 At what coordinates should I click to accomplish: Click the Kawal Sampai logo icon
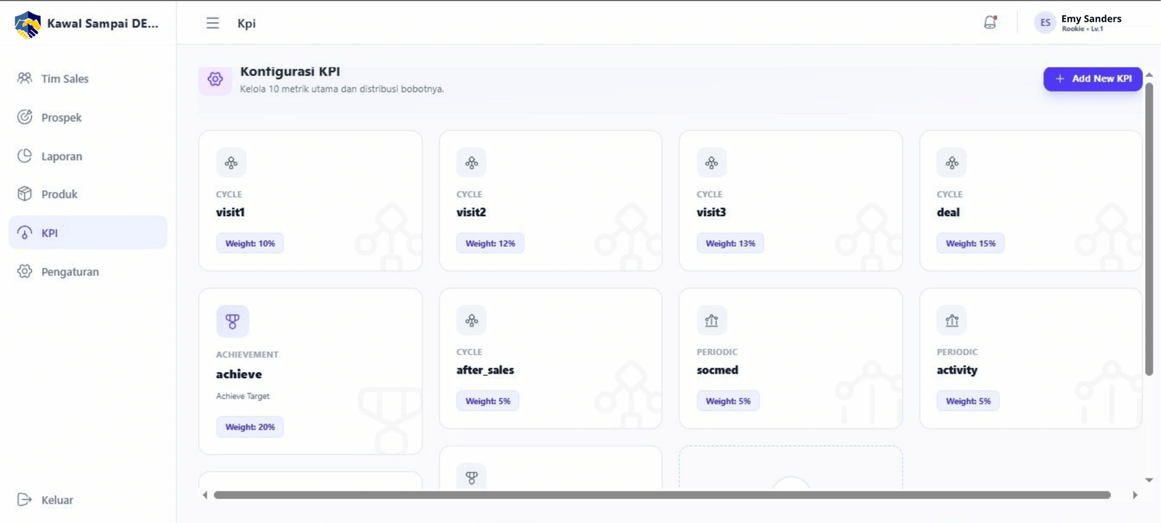click(28, 24)
